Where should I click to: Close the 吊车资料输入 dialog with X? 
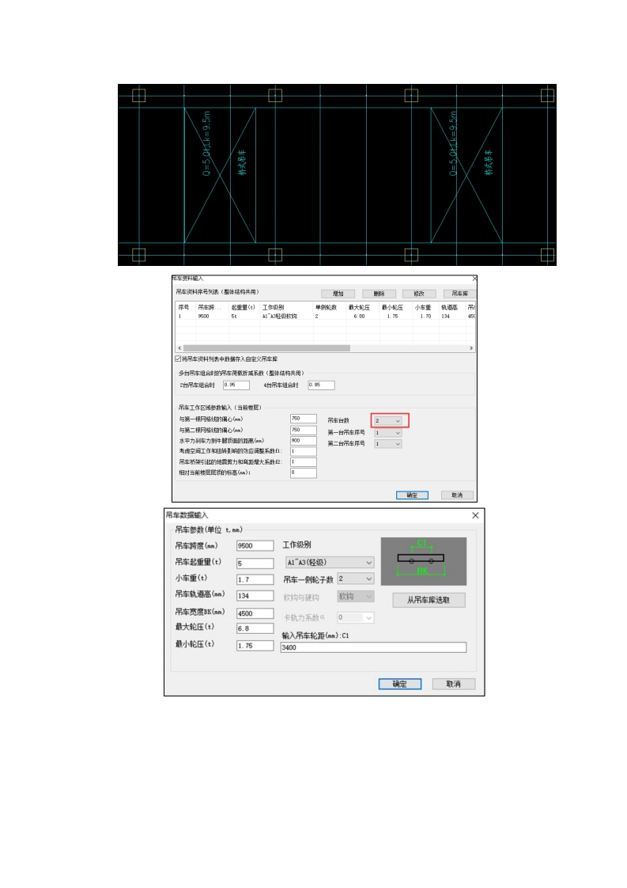474,279
